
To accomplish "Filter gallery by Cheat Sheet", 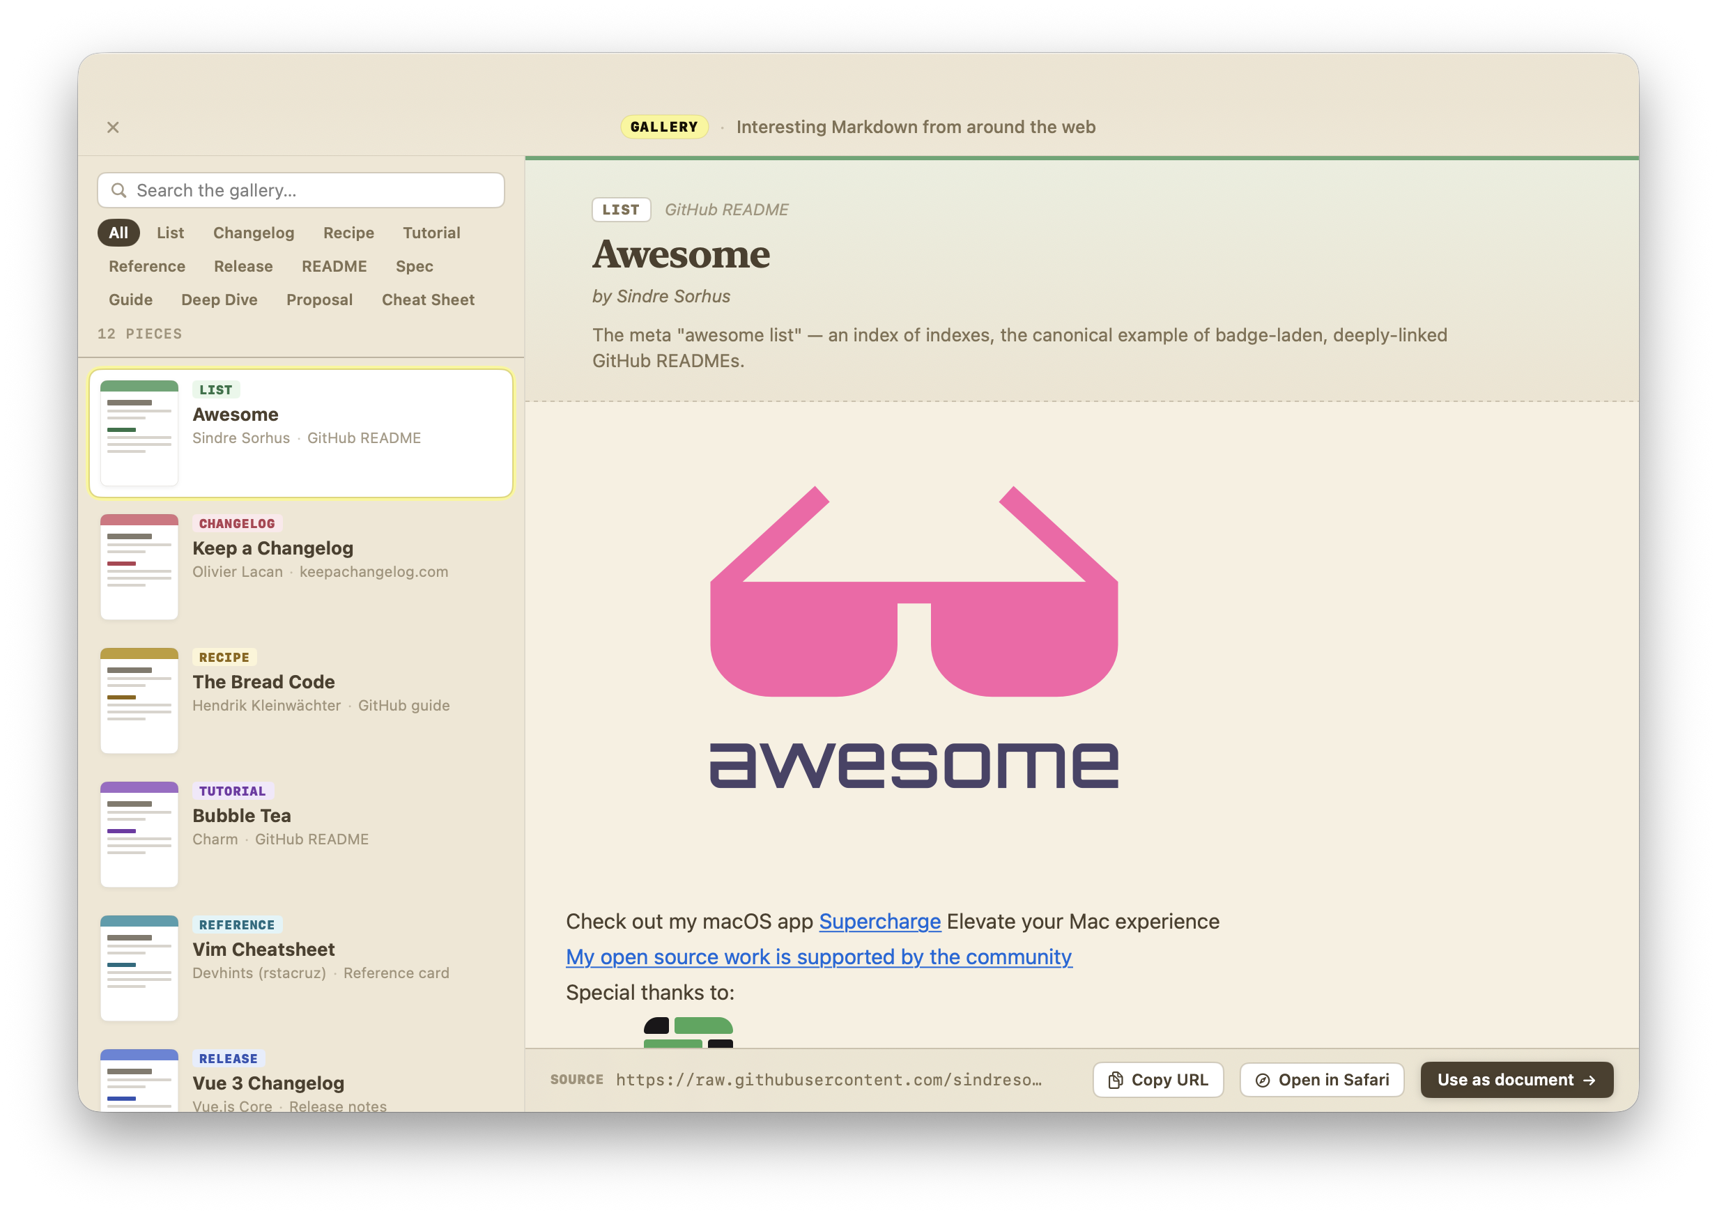I will (x=428, y=300).
